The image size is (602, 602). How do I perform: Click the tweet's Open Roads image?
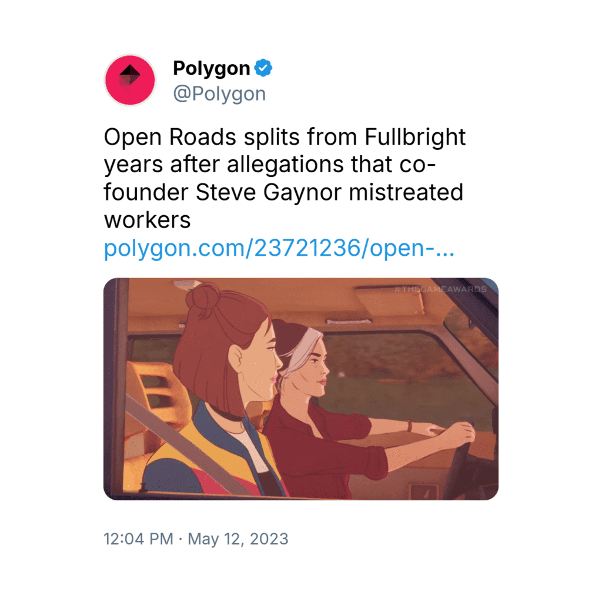click(301, 389)
